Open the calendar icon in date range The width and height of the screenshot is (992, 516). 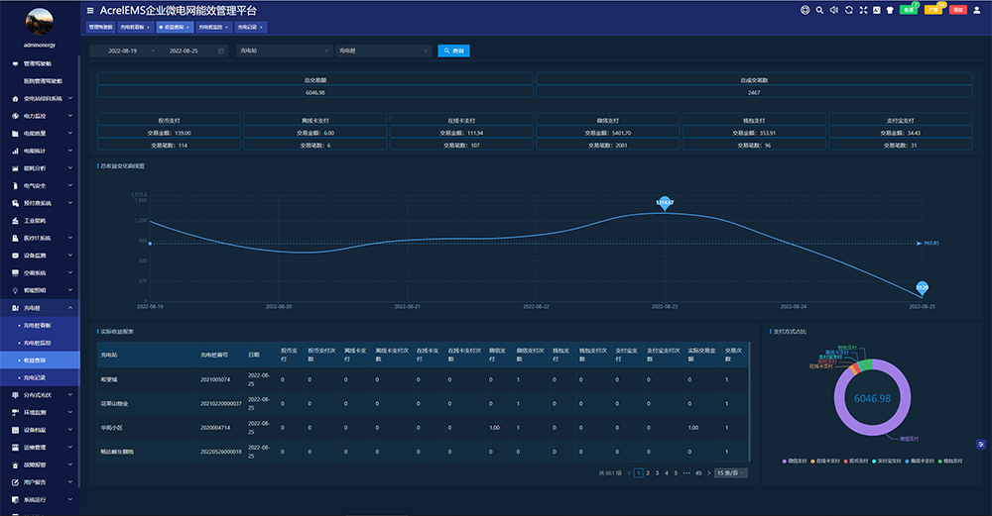coord(220,51)
